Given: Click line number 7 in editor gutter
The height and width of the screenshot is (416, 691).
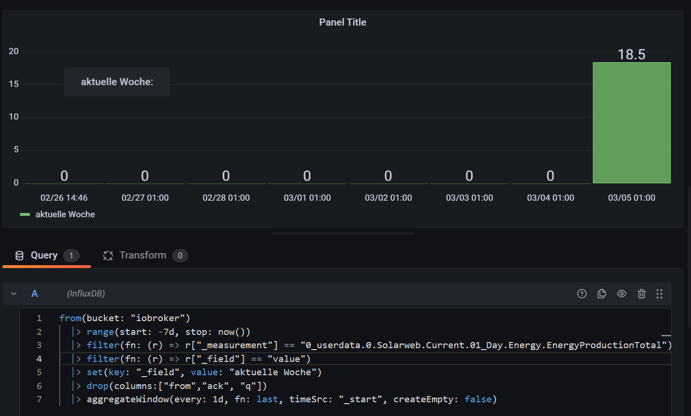Looking at the screenshot, I should (39, 399).
